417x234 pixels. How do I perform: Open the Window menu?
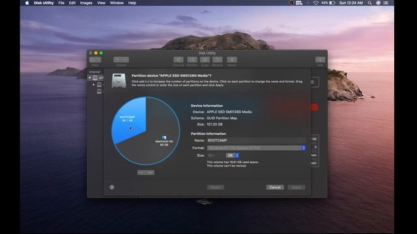coord(117,3)
